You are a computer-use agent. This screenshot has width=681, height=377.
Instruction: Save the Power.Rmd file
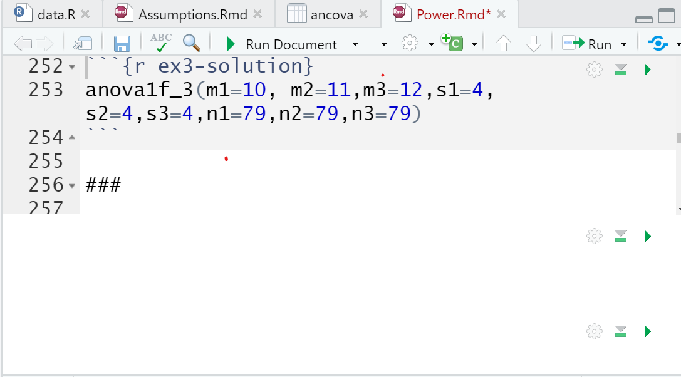coord(122,43)
